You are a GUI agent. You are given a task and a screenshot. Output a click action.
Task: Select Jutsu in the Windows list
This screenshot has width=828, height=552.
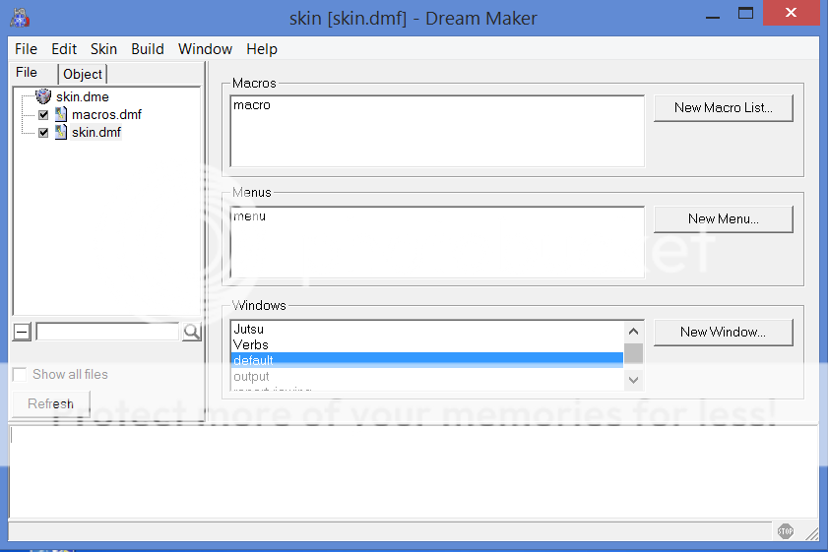coord(249,330)
